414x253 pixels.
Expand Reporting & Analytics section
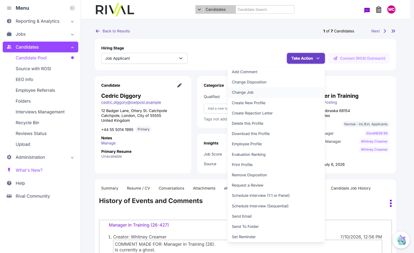click(x=72, y=21)
